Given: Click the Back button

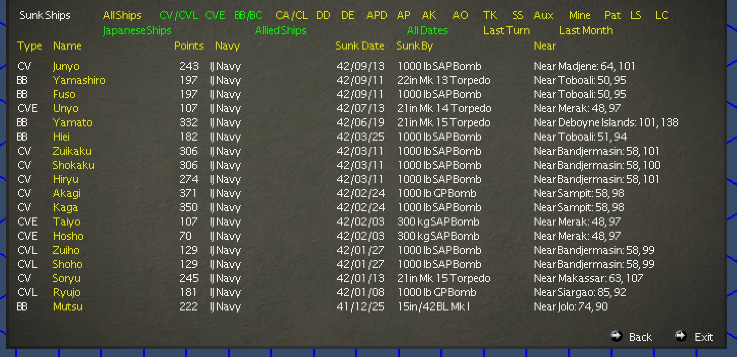Looking at the screenshot, I should [631, 336].
